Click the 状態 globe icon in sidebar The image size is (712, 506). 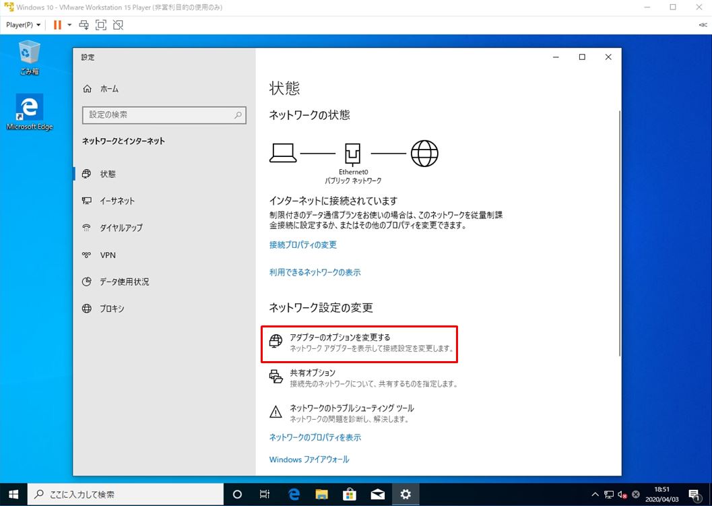pos(86,174)
